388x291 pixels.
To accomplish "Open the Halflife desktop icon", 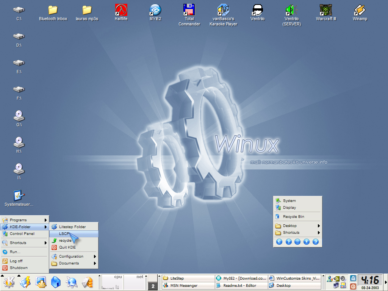I will point(120,10).
